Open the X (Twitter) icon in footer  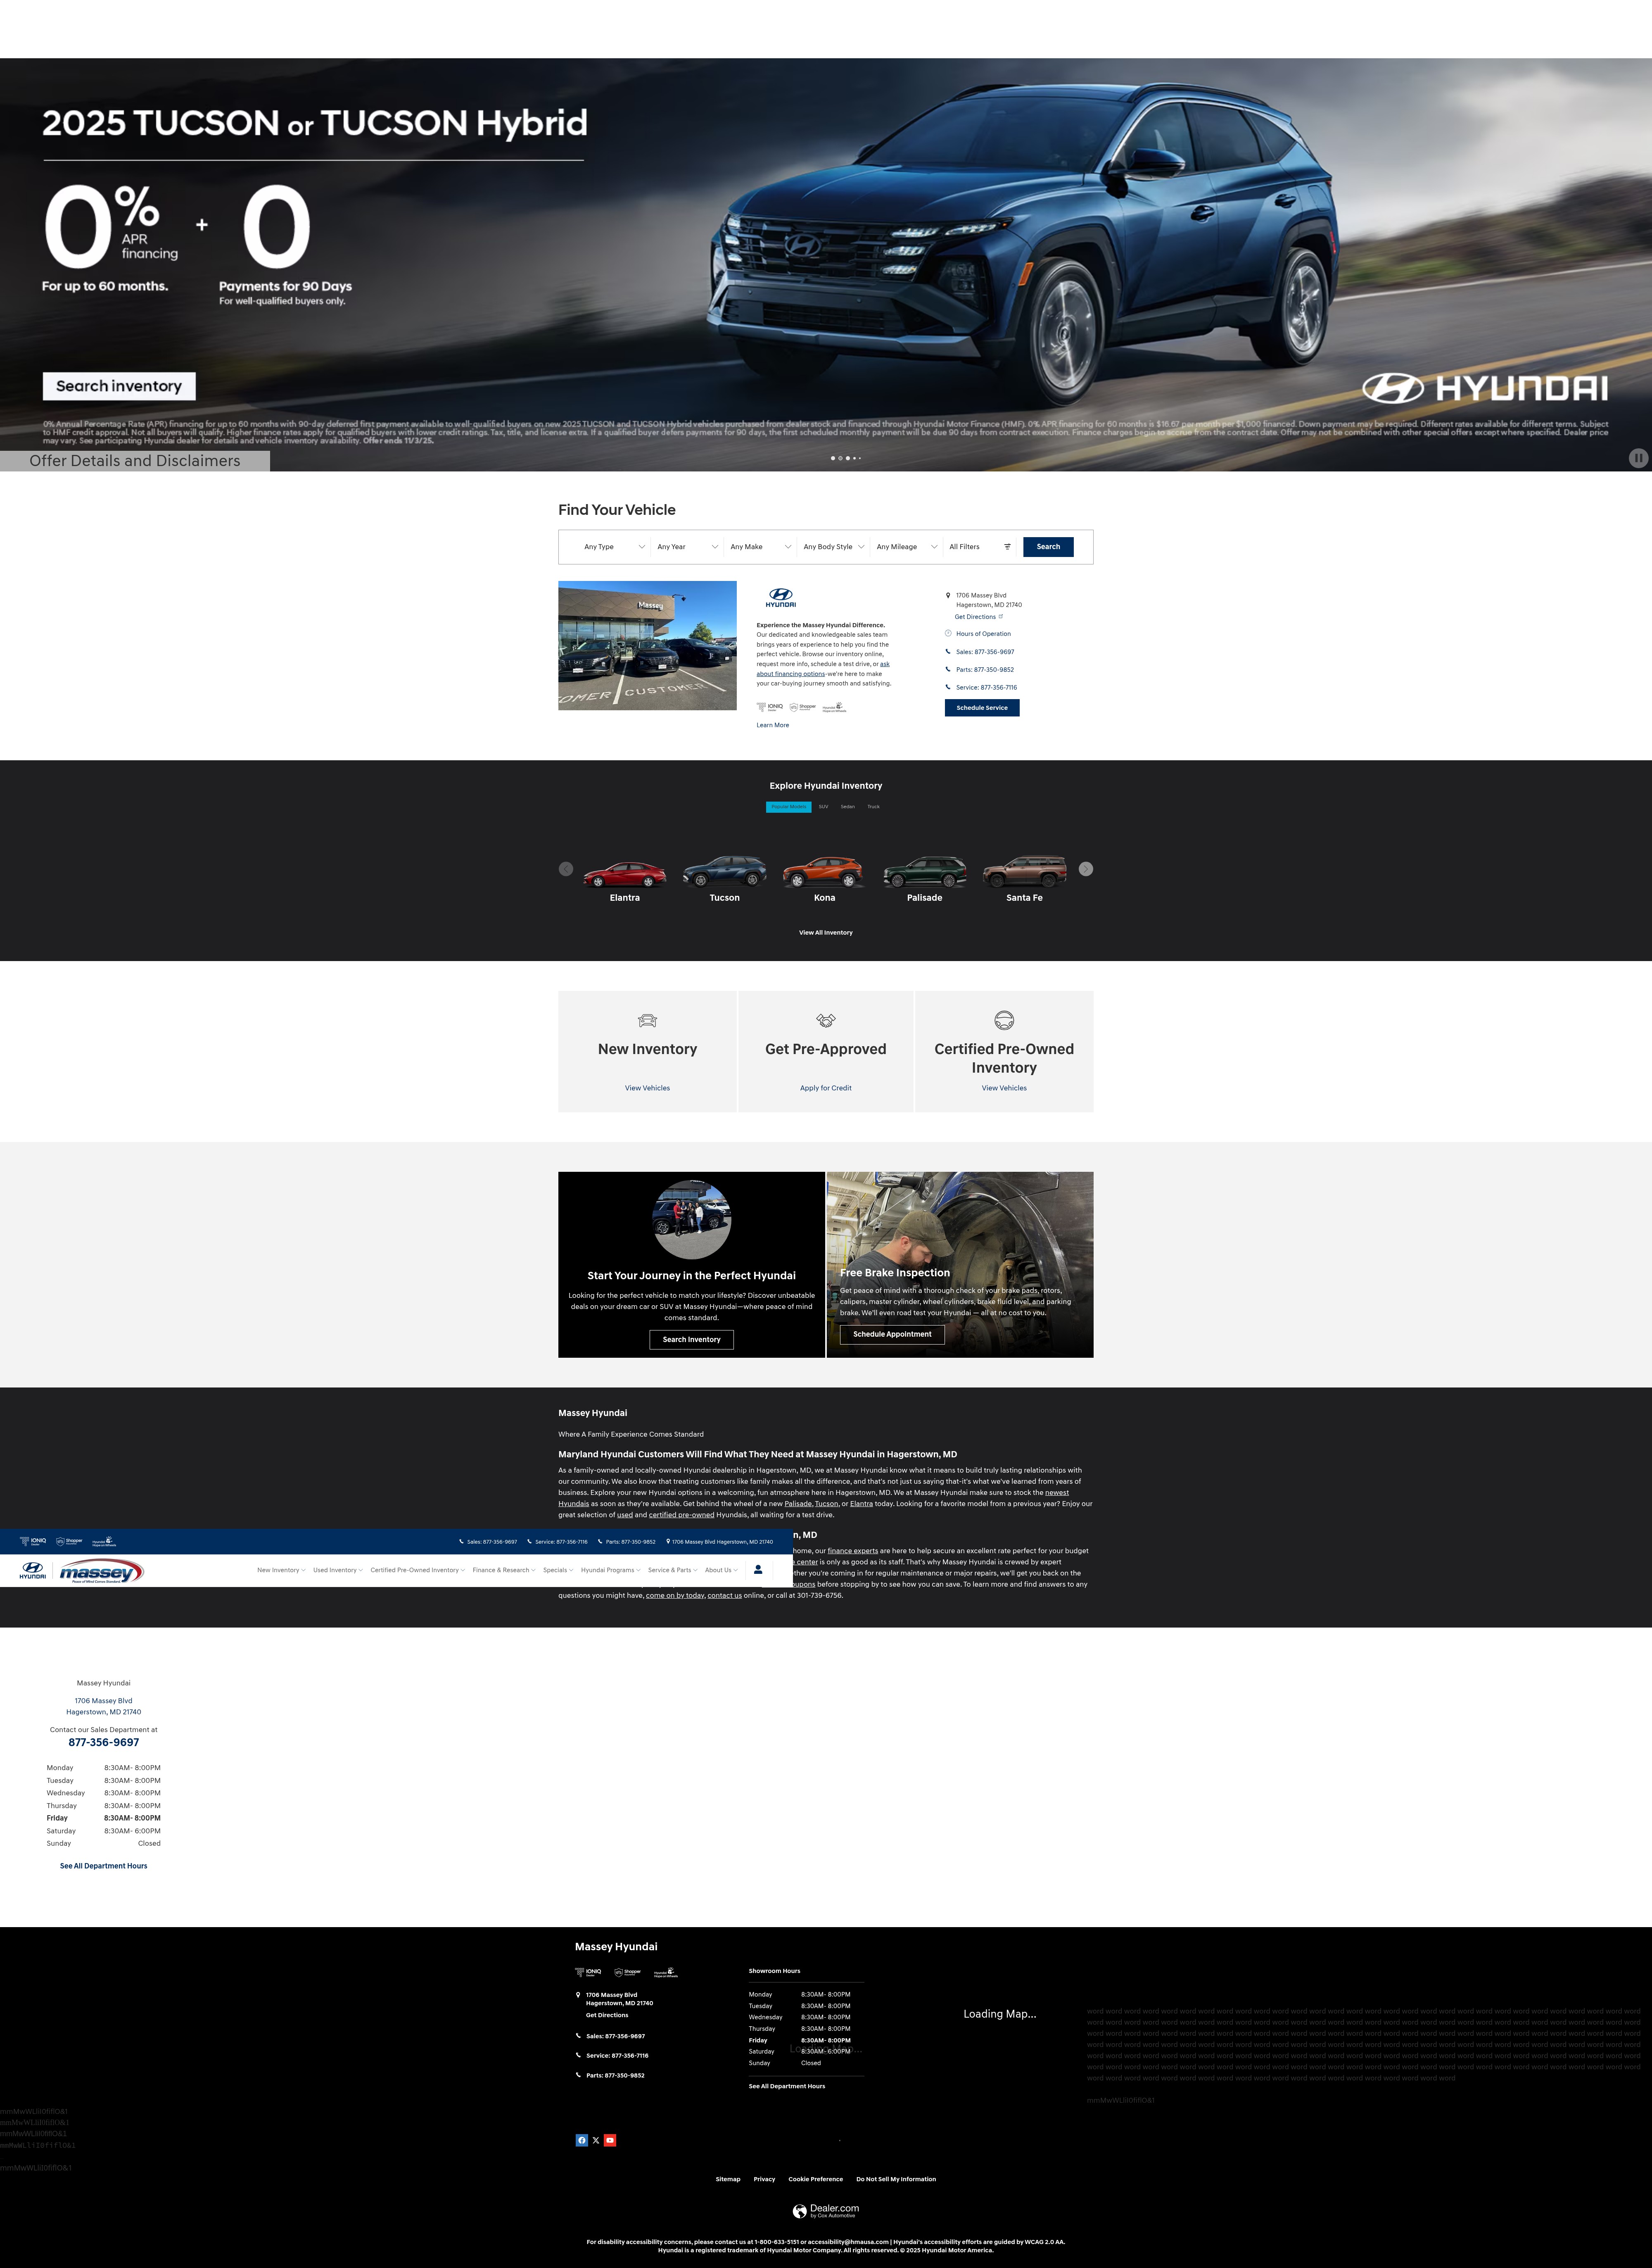click(596, 2141)
